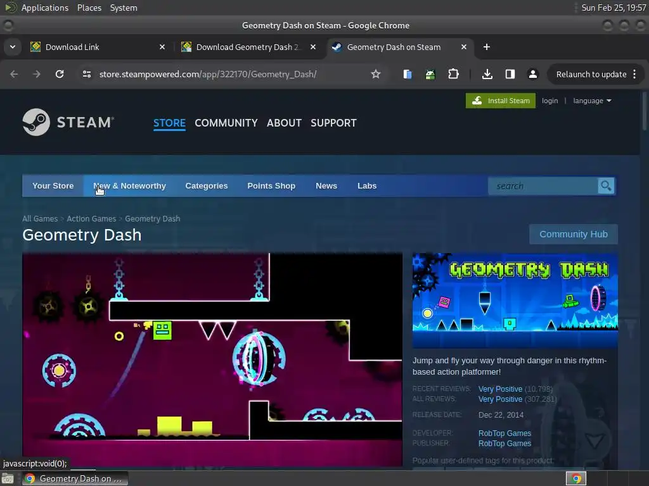Reload the Steam page

[x=60, y=74]
